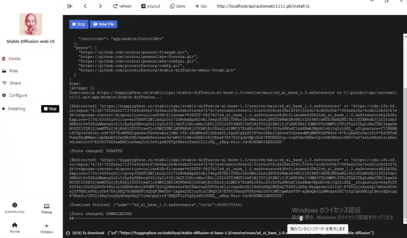Click the red Delete trash icon
Screen dimensions: 407x238
(x=4, y=58)
